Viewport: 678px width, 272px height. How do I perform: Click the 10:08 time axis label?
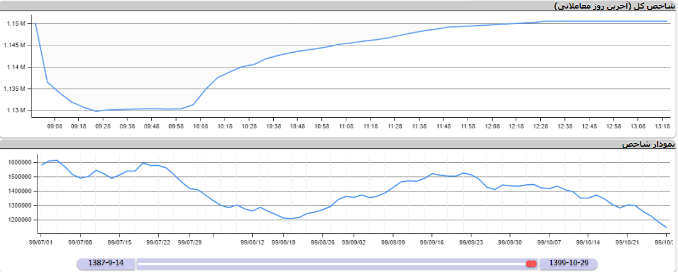(201, 126)
